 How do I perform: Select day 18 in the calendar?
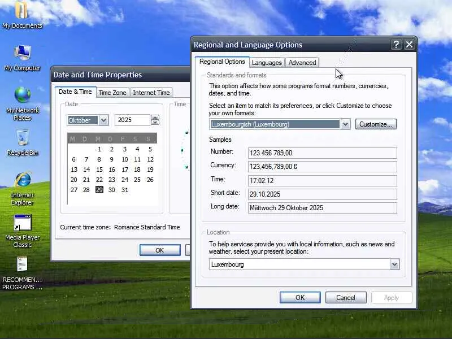[x=137, y=169]
